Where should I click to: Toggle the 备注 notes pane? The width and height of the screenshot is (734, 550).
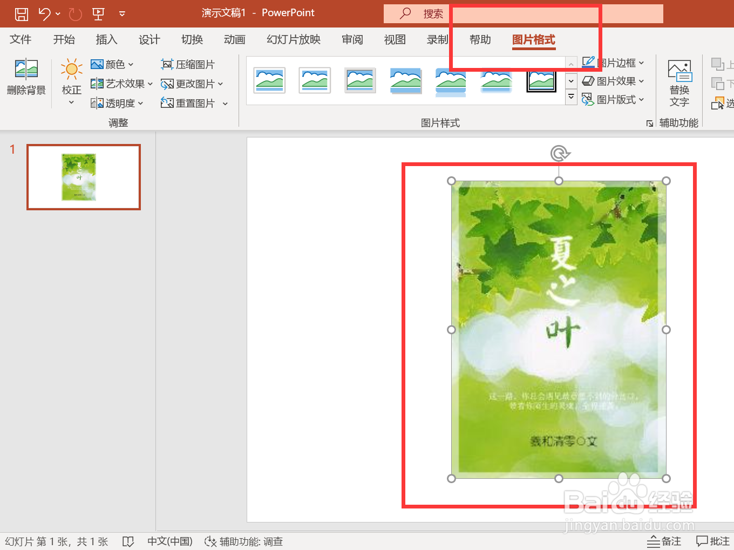click(664, 541)
